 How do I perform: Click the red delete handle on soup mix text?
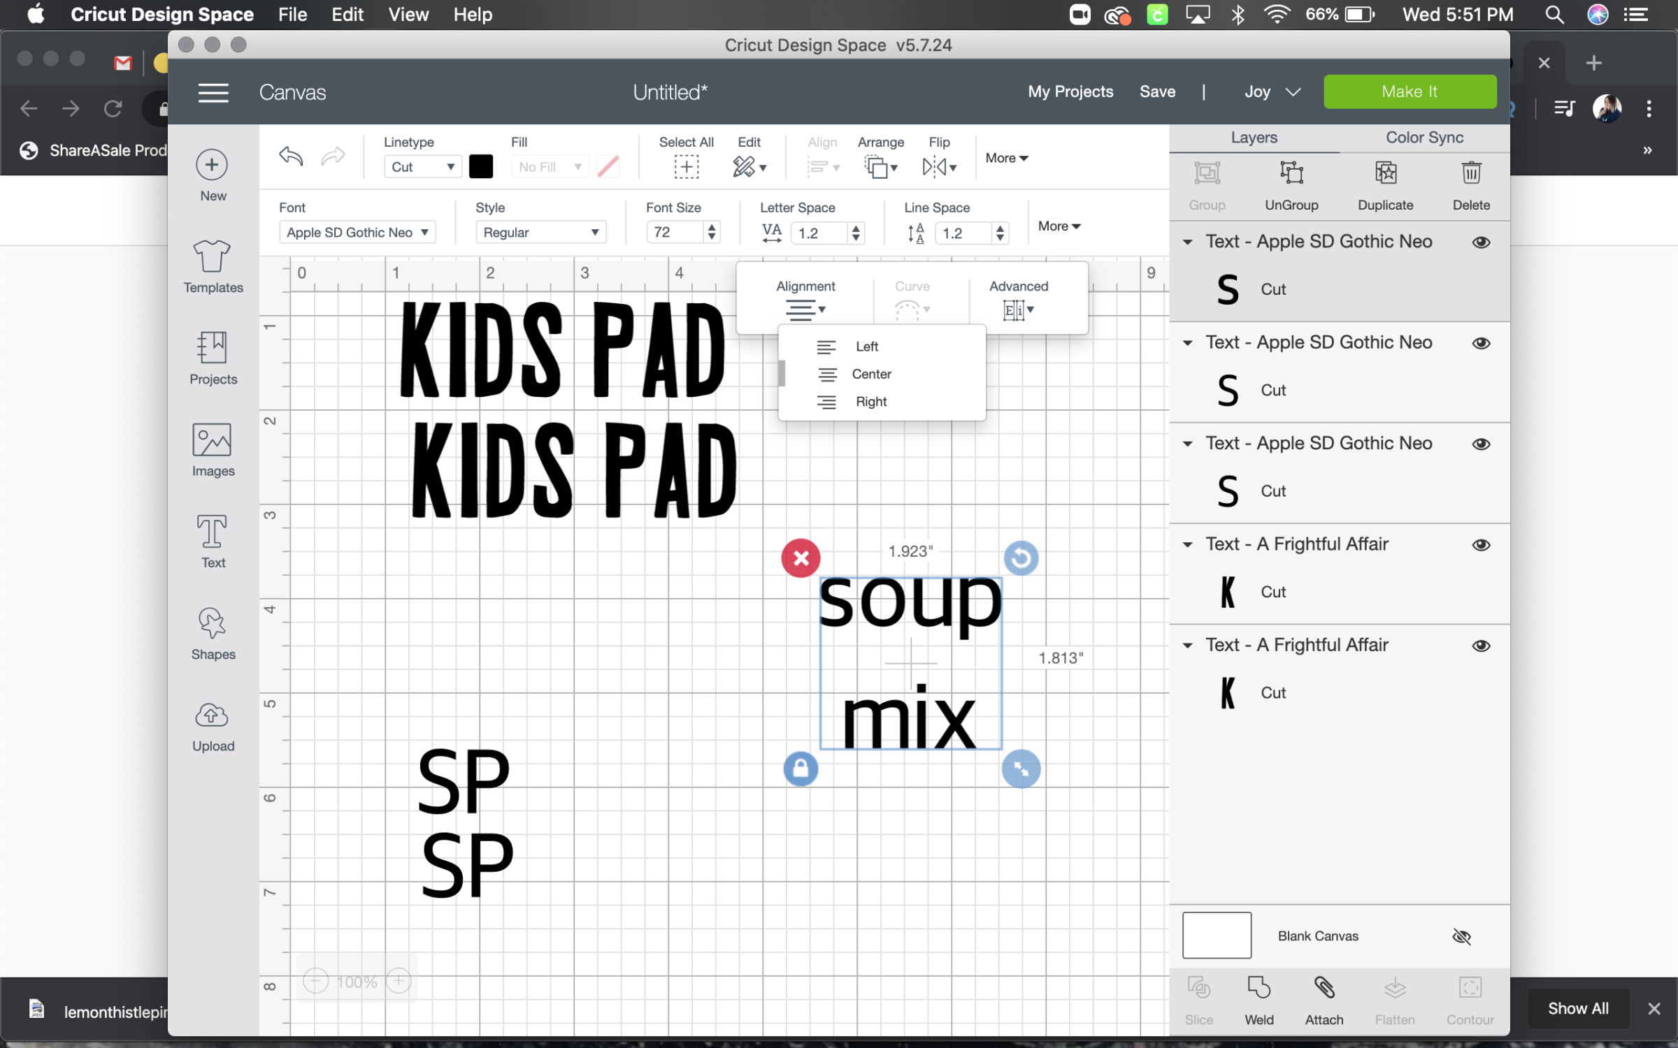click(801, 558)
